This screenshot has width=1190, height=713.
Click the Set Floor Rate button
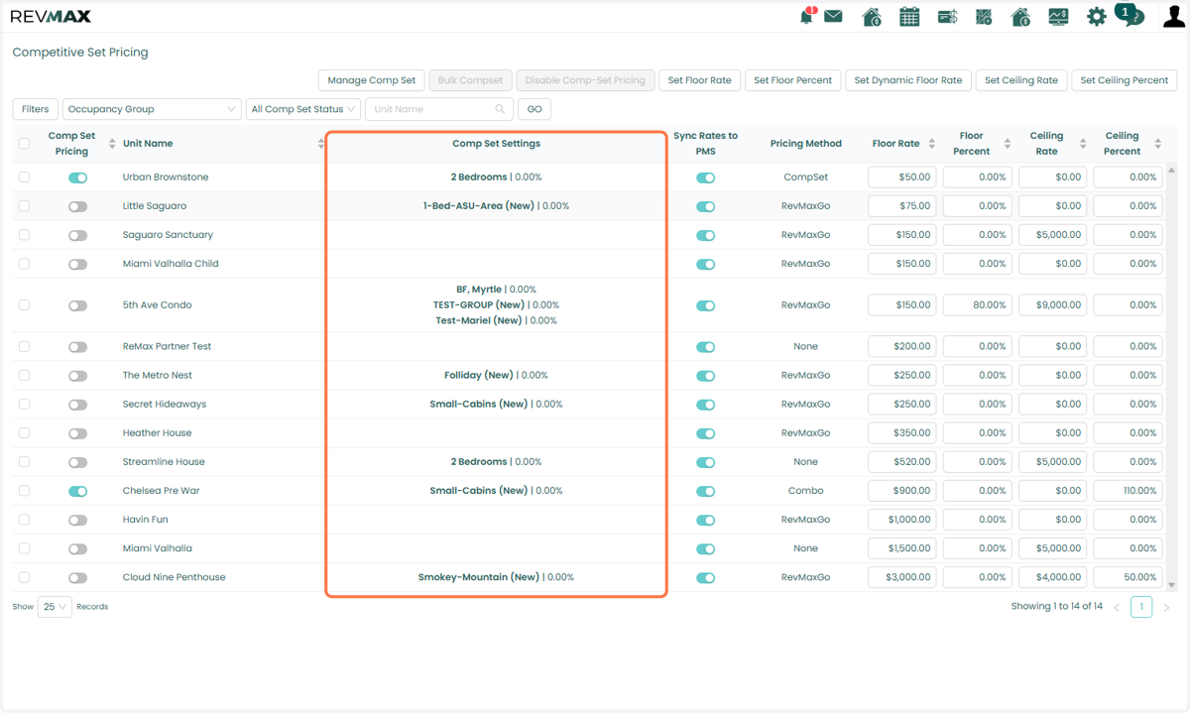(699, 80)
